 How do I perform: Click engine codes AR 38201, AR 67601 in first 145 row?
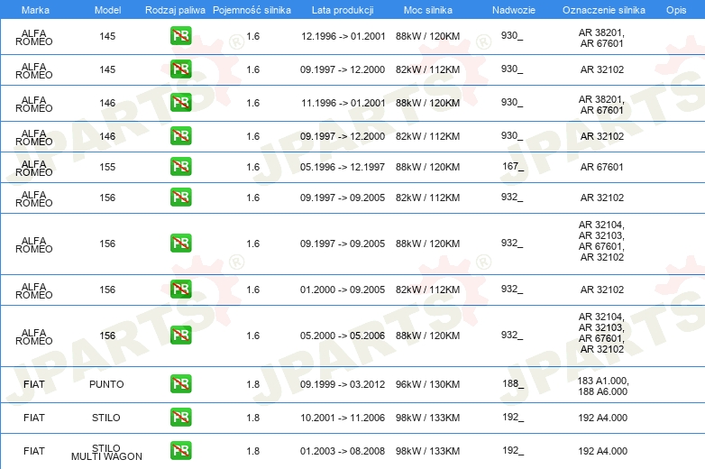pyautogui.click(x=601, y=38)
